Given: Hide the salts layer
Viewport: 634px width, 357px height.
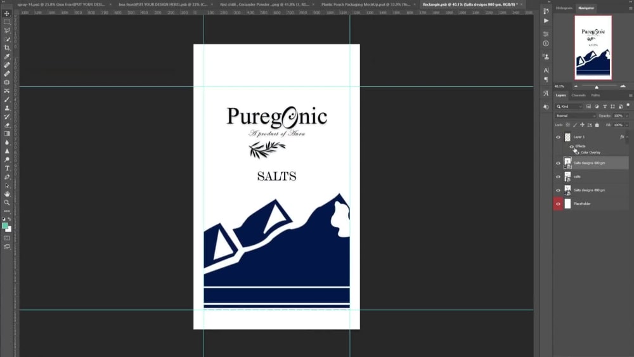Looking at the screenshot, I should (x=558, y=177).
